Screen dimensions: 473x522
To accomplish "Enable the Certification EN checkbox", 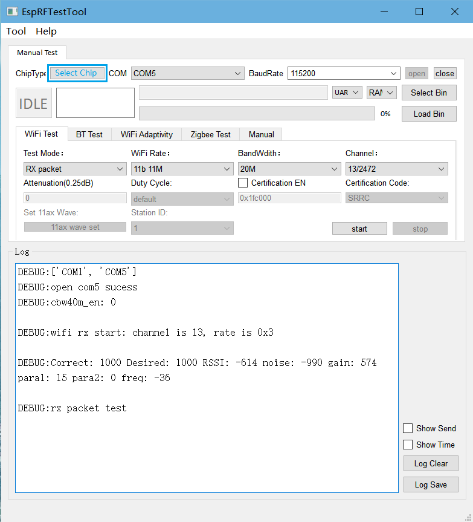I will pyautogui.click(x=243, y=183).
